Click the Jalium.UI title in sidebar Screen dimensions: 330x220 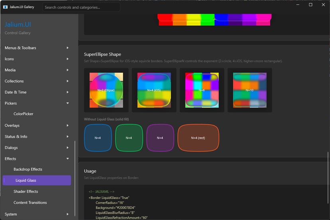coord(18,24)
